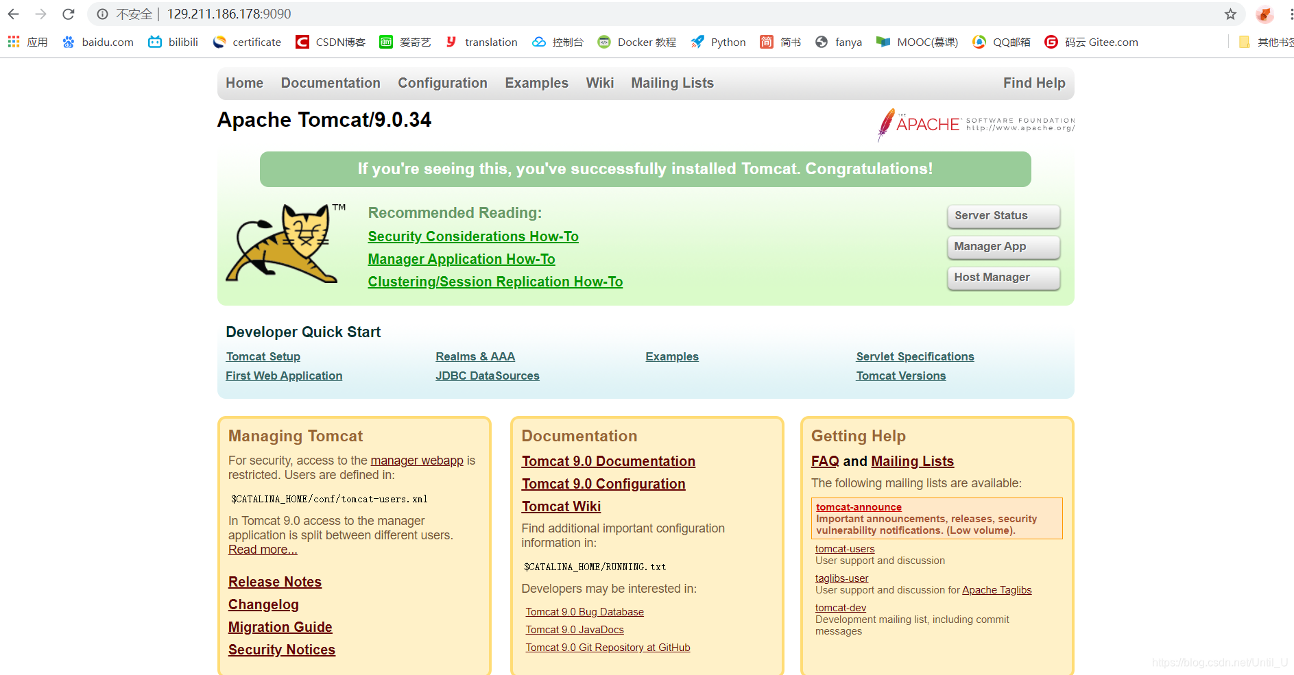The width and height of the screenshot is (1294, 675).
Task: Open JDBC DataSources link
Action: (488, 376)
